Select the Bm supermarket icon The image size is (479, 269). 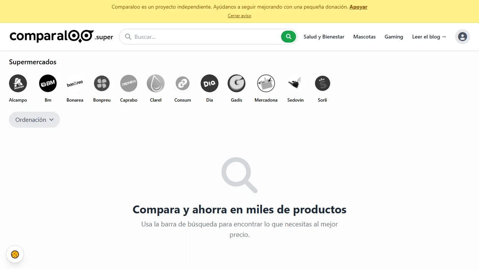tap(48, 83)
